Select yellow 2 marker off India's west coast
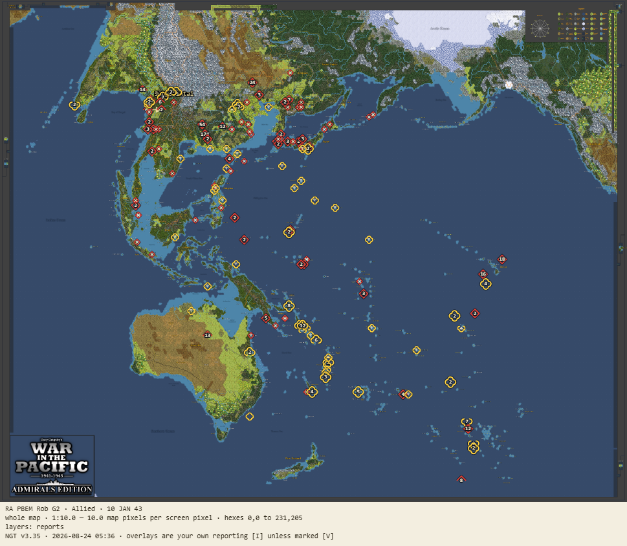The image size is (627, 546). [74, 105]
